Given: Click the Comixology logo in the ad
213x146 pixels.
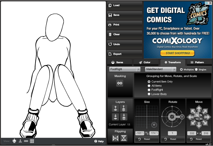Looking at the screenshot, I should pos(177,41).
